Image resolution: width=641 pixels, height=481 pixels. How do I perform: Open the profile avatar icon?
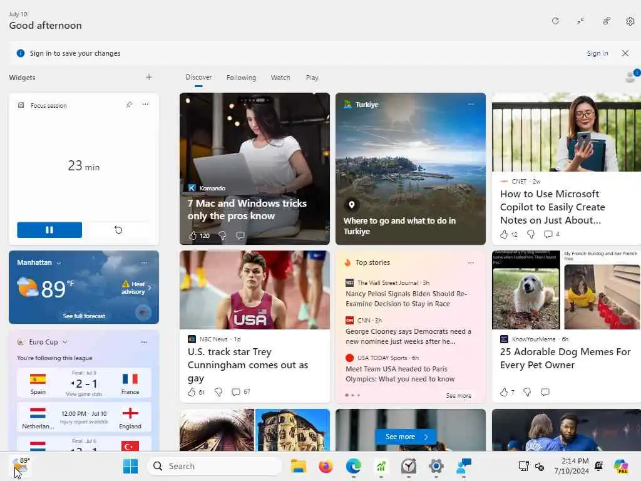[x=631, y=76]
